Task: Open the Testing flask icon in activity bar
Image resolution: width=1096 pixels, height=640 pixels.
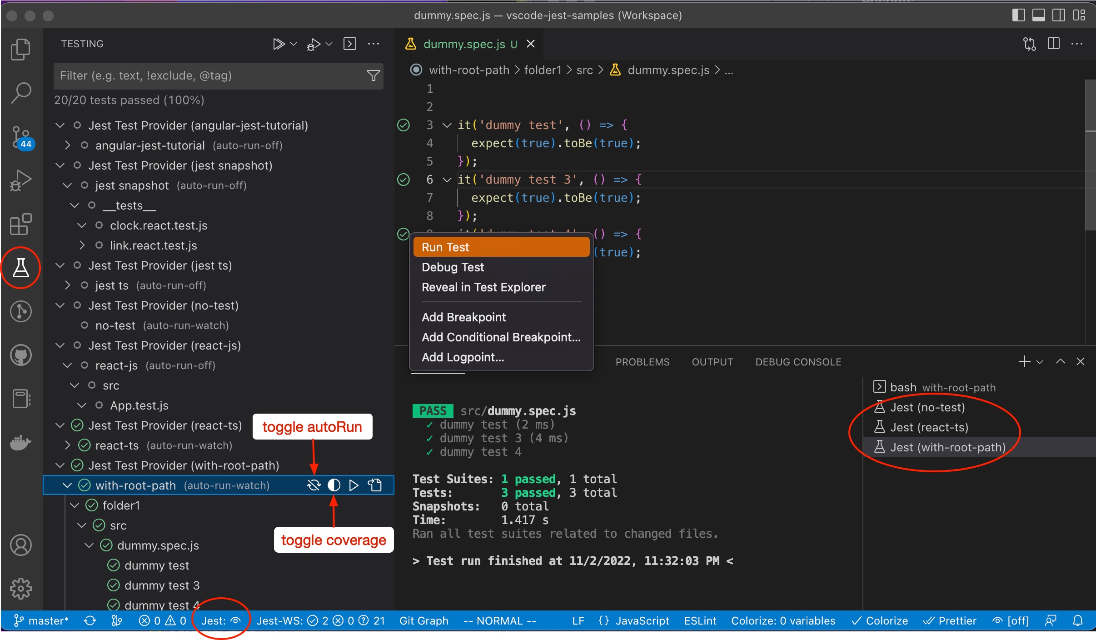Action: tap(21, 268)
